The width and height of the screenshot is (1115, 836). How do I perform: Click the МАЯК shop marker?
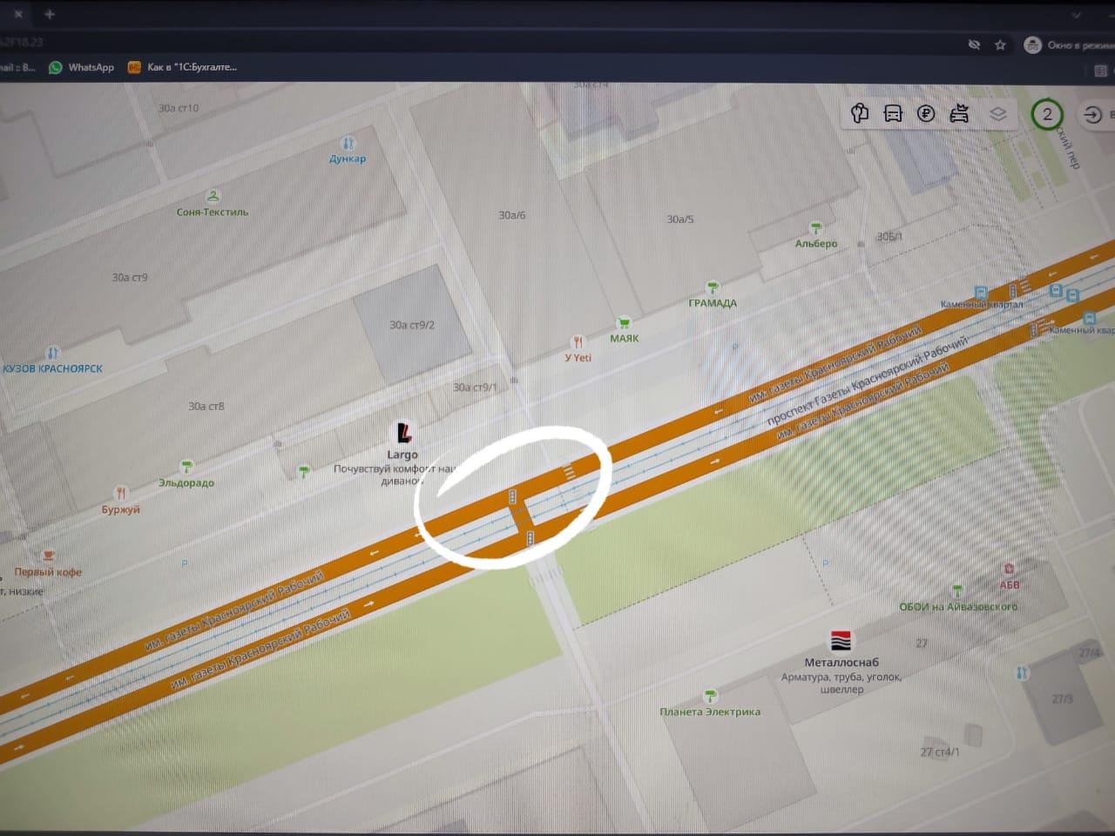tap(623, 324)
